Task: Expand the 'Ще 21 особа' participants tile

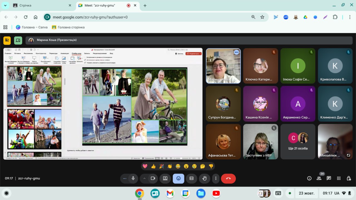Action: [298, 142]
